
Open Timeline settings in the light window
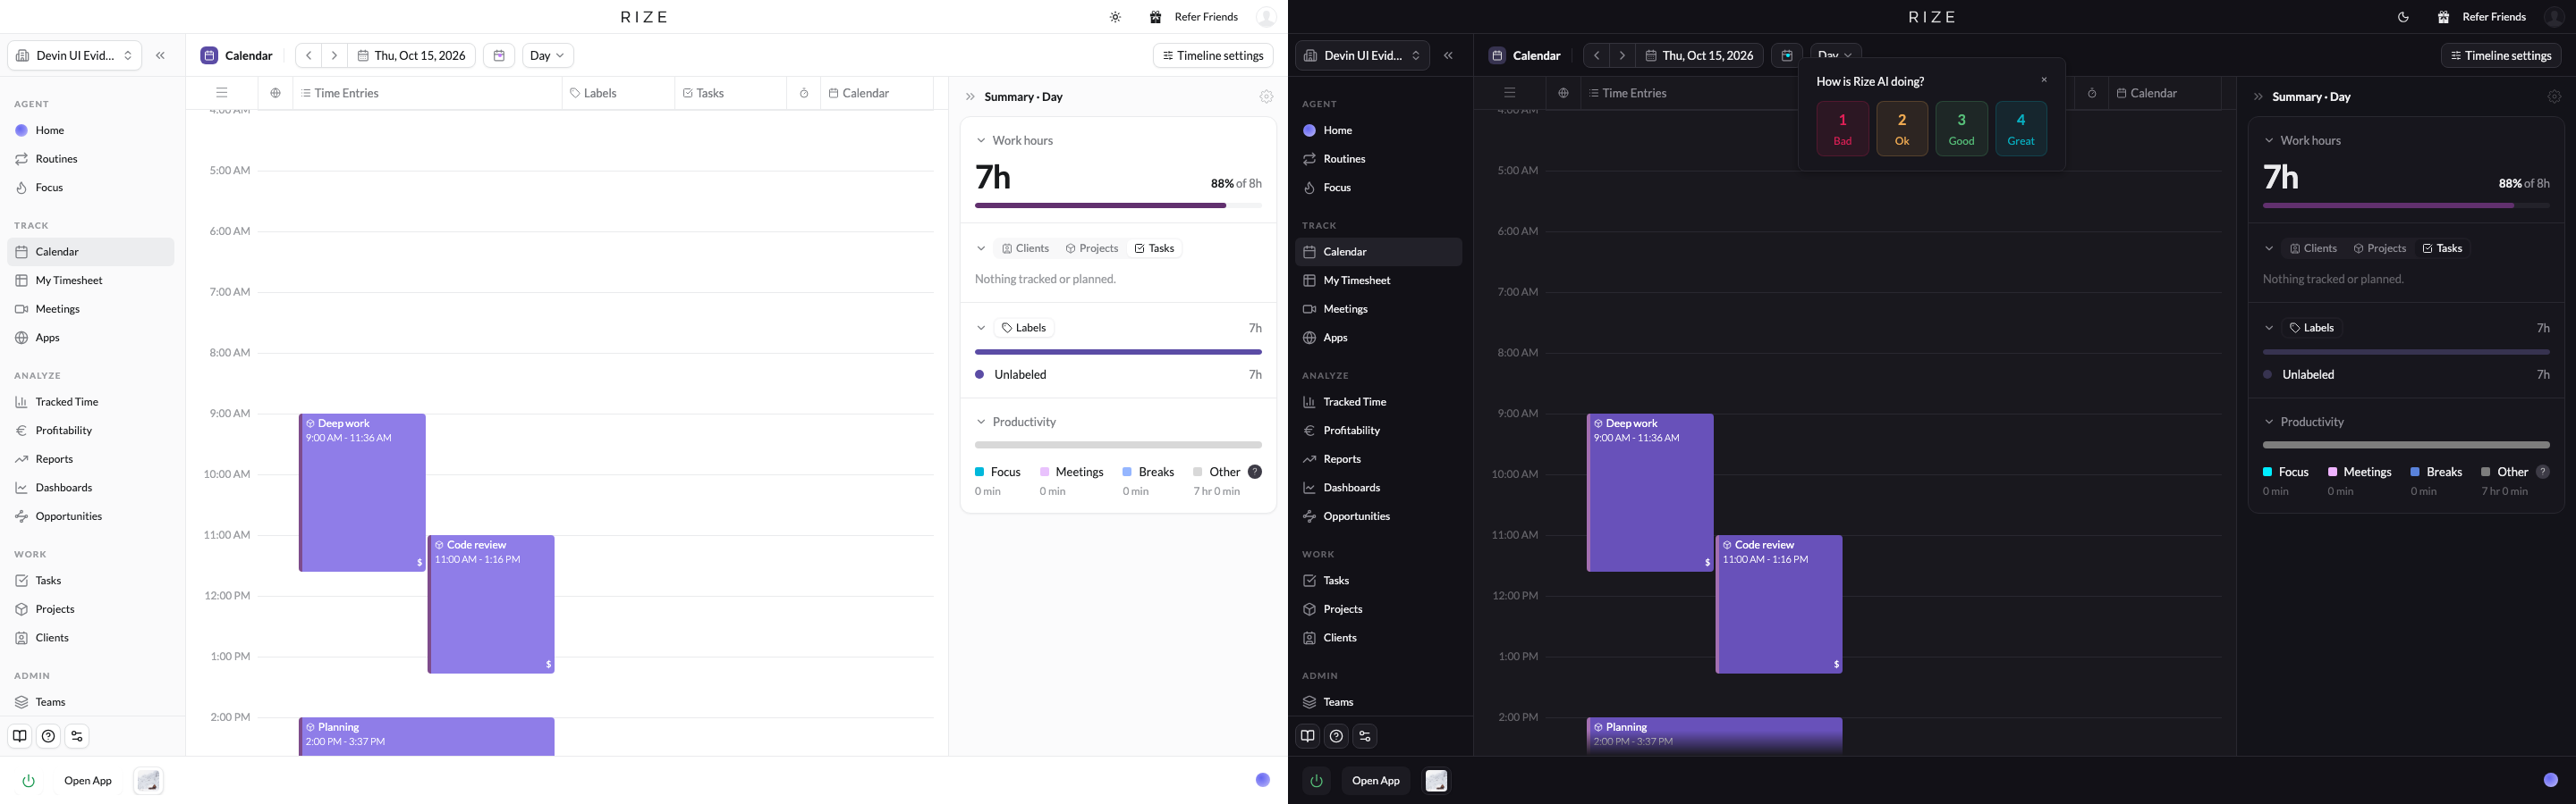pos(1213,56)
